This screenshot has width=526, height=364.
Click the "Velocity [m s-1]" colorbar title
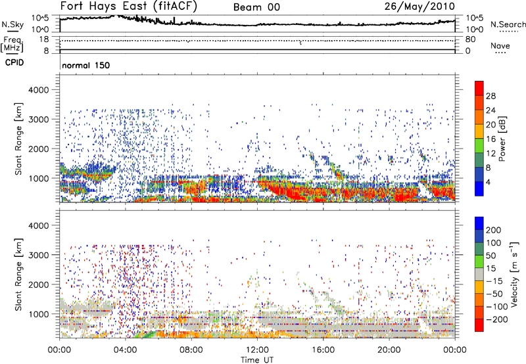514,274
